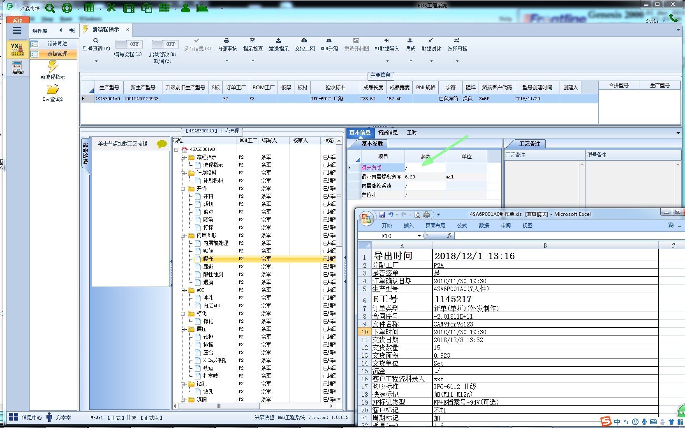Click the 曝光方式 parameter value cell

point(425,168)
